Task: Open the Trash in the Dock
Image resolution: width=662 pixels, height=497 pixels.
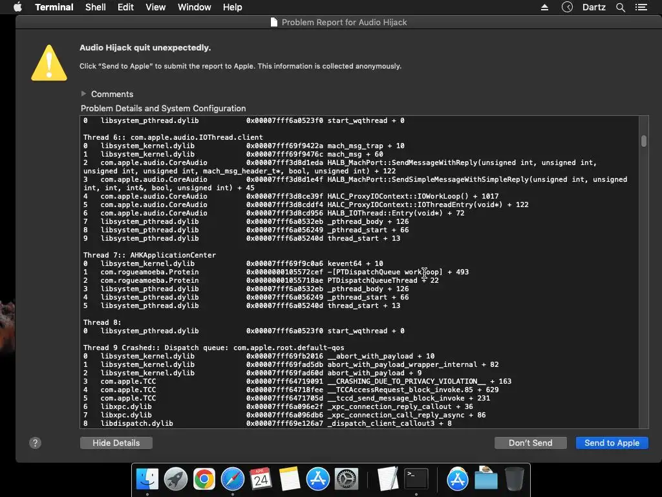Action: [x=515, y=480]
